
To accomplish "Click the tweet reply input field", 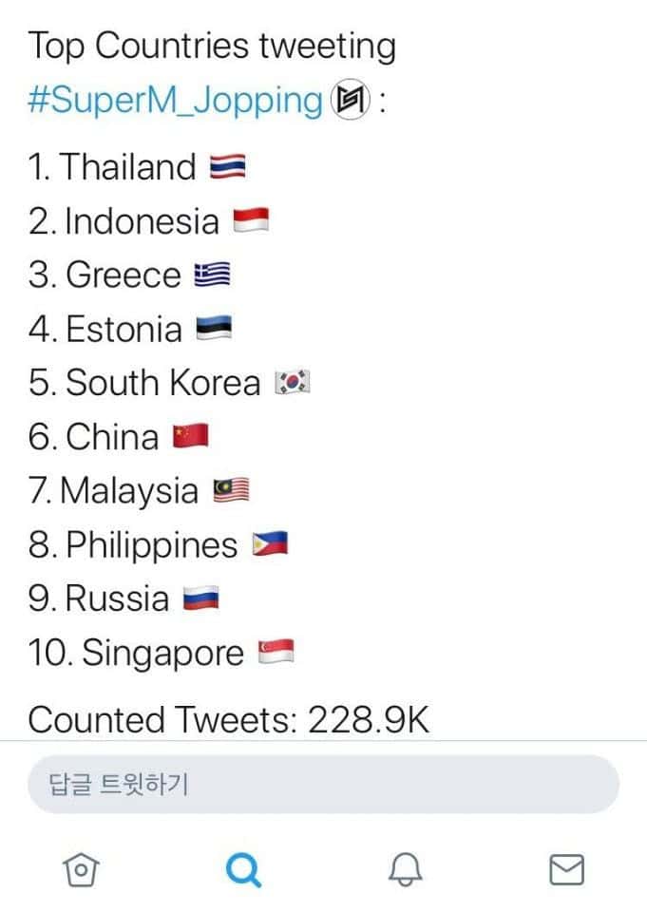I will pyautogui.click(x=323, y=785).
